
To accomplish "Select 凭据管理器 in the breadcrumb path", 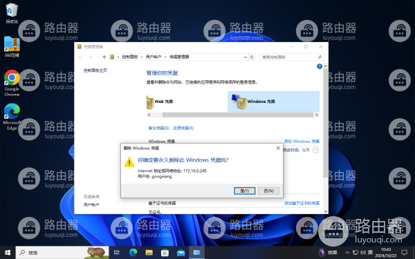I will pos(179,57).
